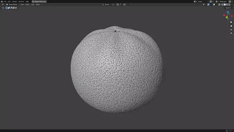The height and width of the screenshot is (132, 234).
Task: Click the red X axis gizmo ball
Action: point(224,15)
